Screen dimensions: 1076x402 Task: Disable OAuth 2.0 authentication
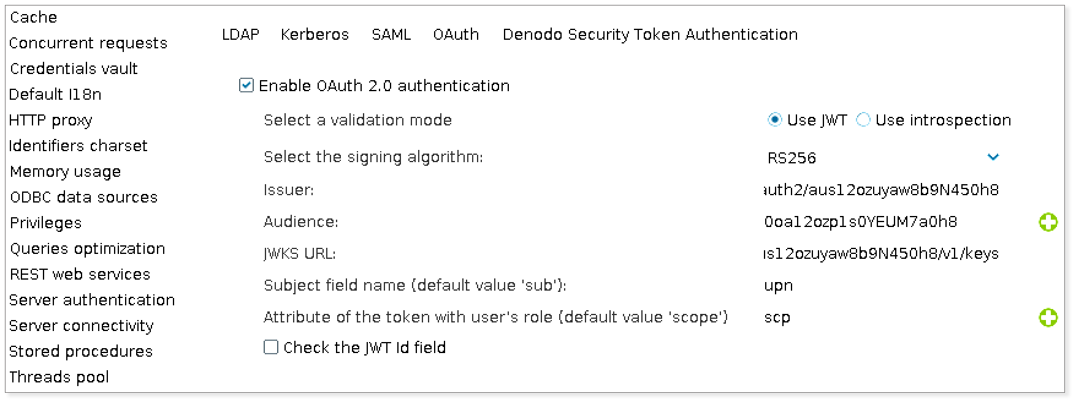[245, 85]
